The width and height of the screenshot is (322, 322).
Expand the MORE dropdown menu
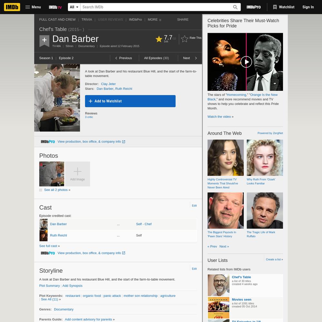tap(155, 20)
